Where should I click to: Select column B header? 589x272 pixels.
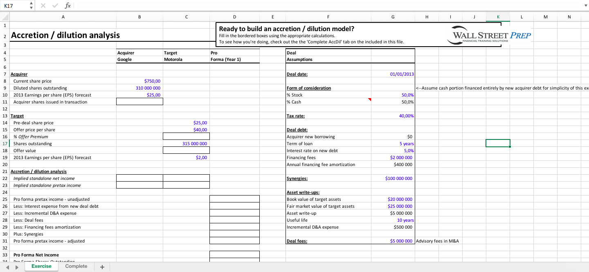139,17
